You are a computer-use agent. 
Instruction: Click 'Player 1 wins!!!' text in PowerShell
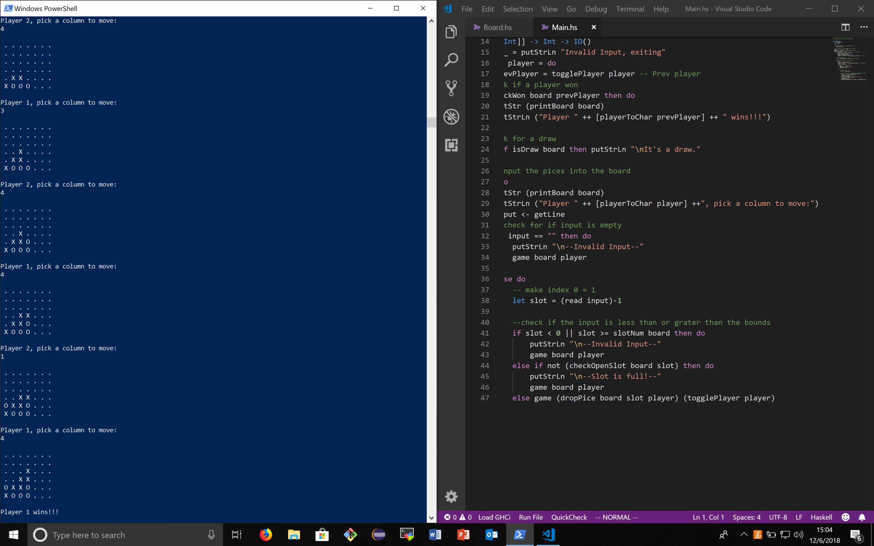(30, 512)
